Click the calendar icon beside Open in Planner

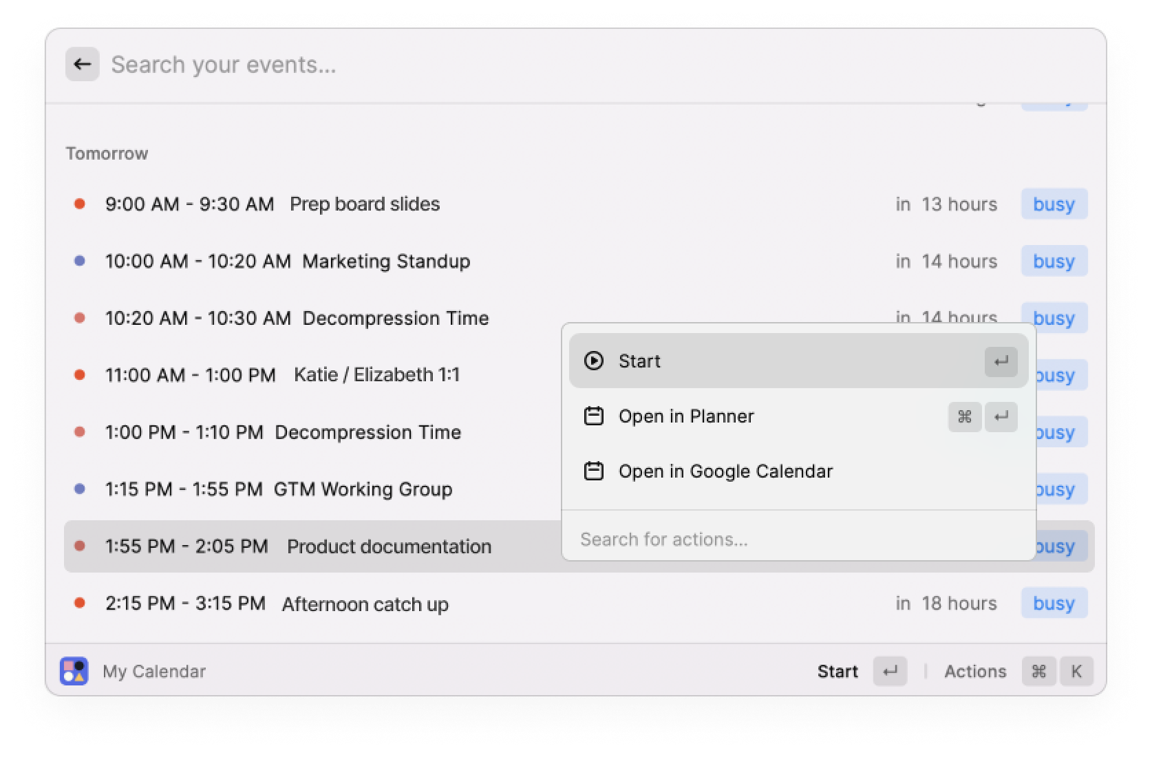[x=594, y=416]
